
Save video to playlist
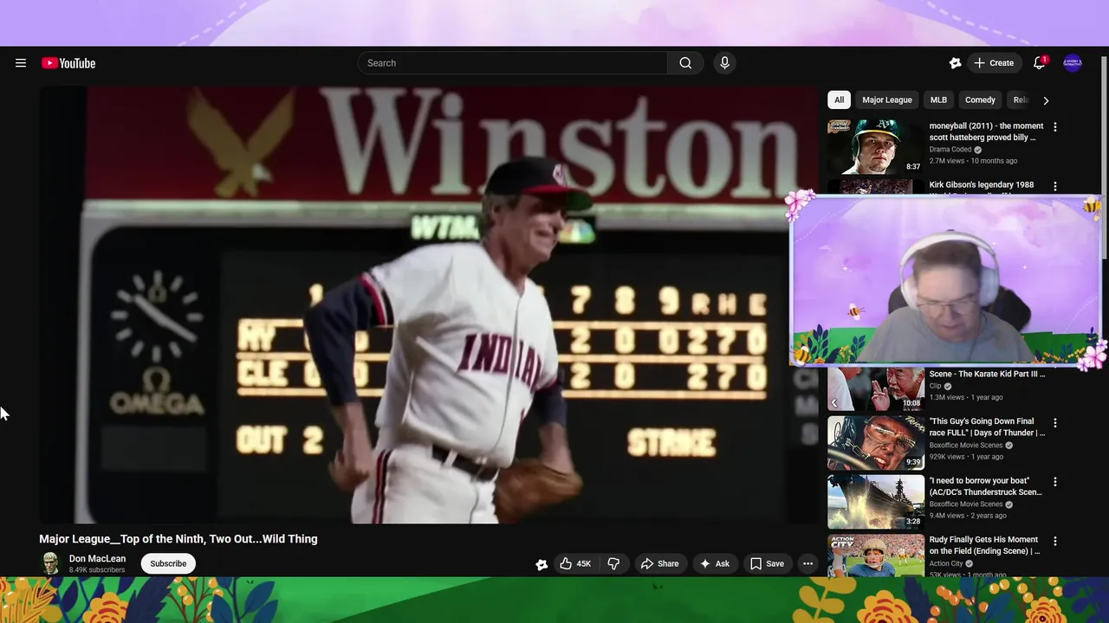pyautogui.click(x=767, y=563)
